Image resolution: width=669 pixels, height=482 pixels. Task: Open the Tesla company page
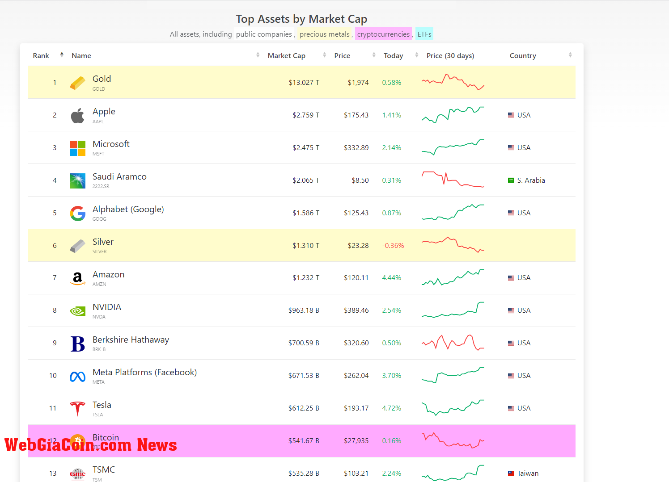102,405
